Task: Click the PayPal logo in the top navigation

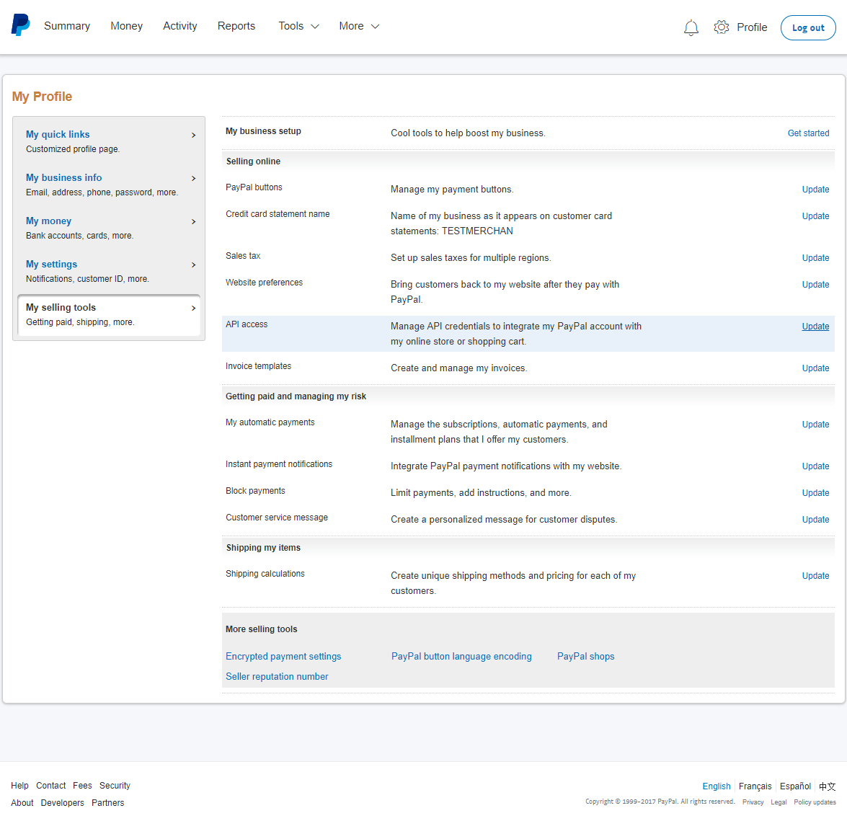Action: [x=20, y=25]
